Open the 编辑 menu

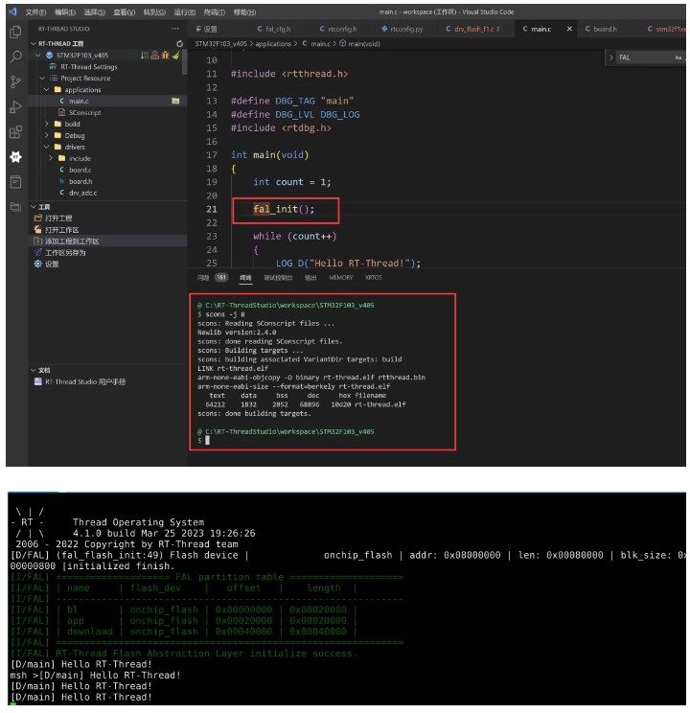click(65, 11)
